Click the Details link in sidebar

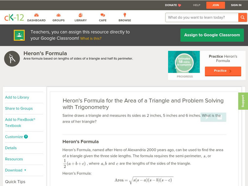pos(11,148)
